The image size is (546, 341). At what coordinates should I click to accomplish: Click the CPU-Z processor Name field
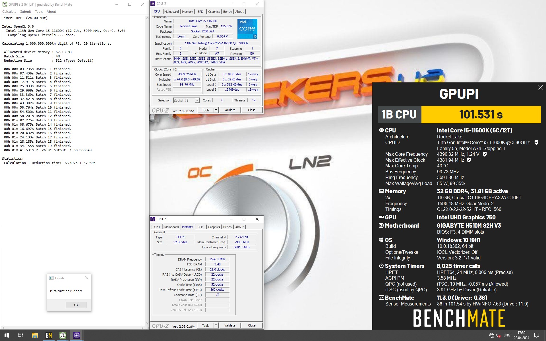(x=203, y=21)
